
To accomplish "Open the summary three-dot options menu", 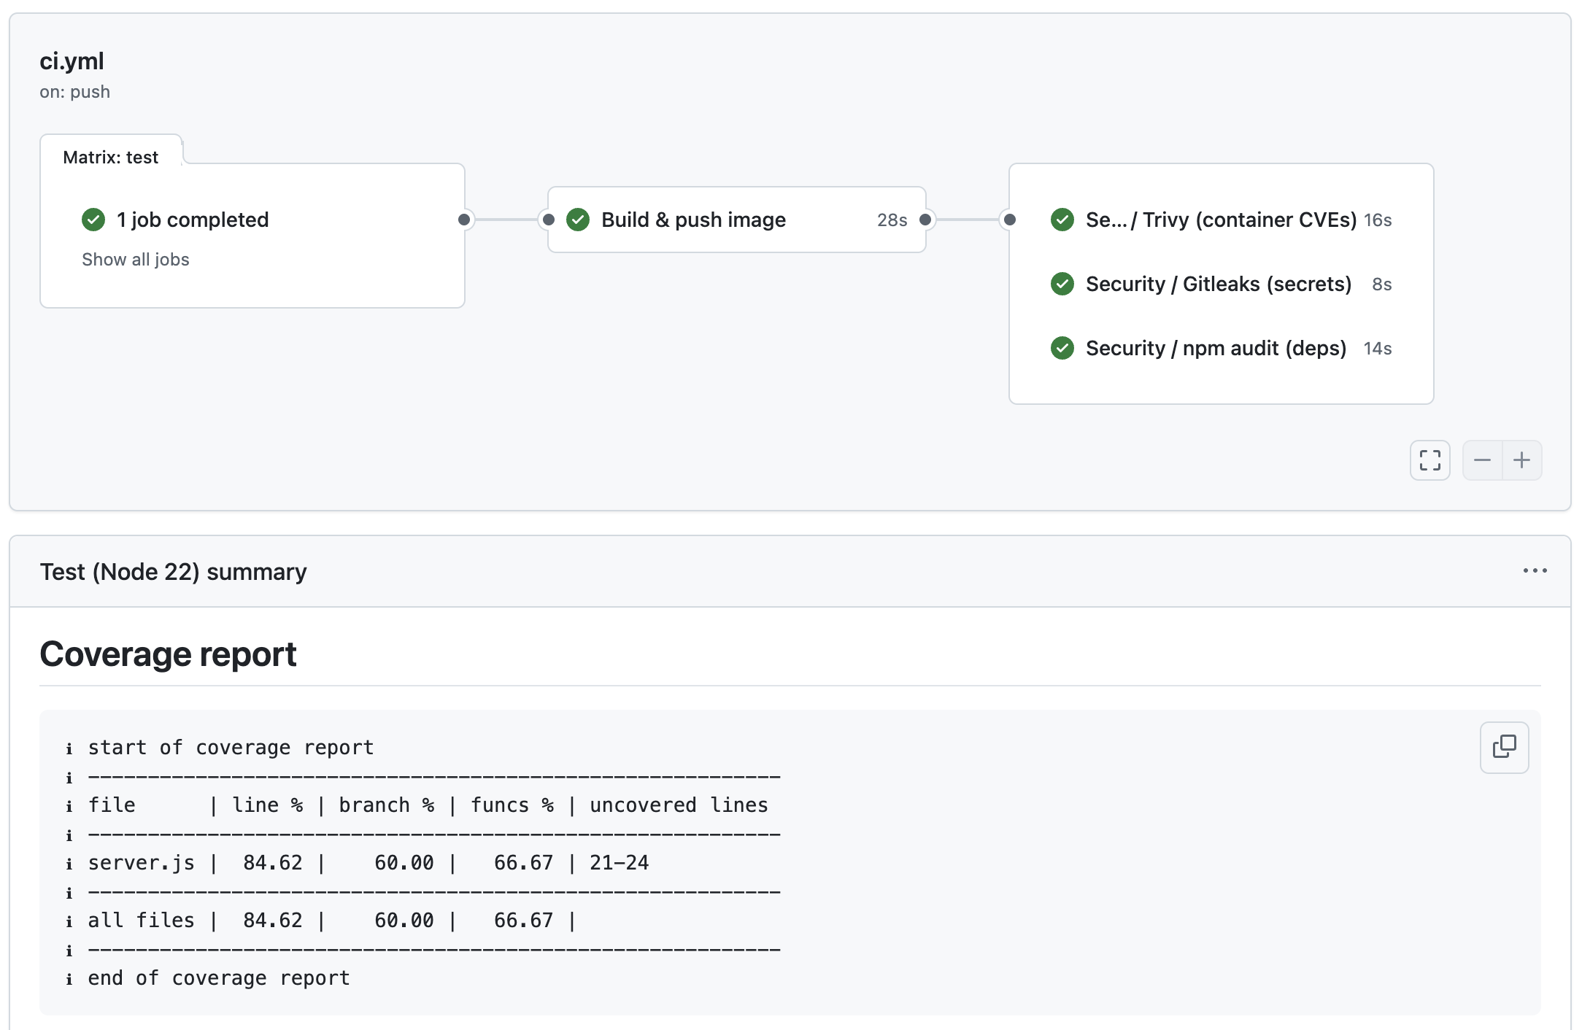I will pyautogui.click(x=1535, y=571).
